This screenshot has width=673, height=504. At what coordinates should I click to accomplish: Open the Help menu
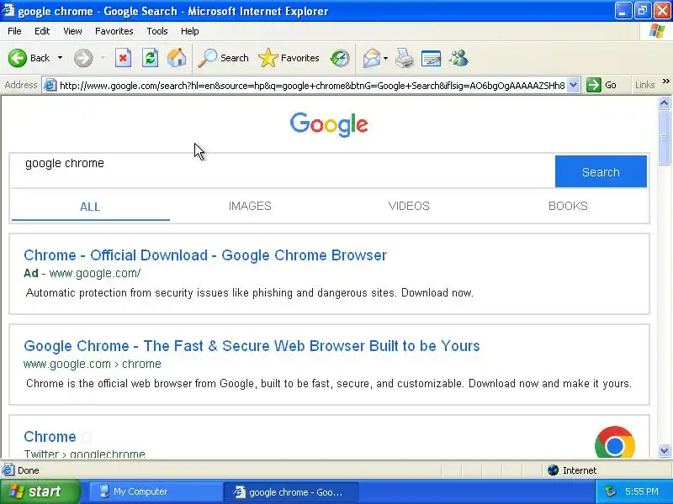190,31
